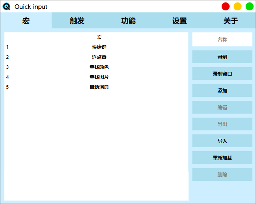
Task: Click the green circle window button
Action: (250, 6)
